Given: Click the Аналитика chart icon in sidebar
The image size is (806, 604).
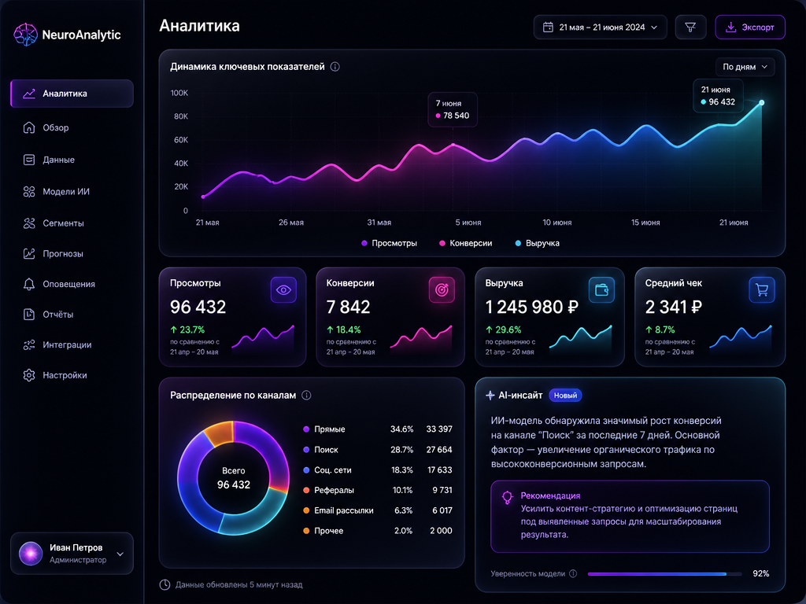Looking at the screenshot, I should [x=29, y=94].
